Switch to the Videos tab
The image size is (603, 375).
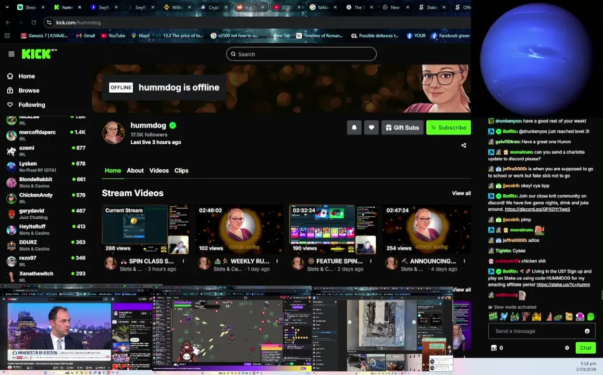tap(159, 171)
